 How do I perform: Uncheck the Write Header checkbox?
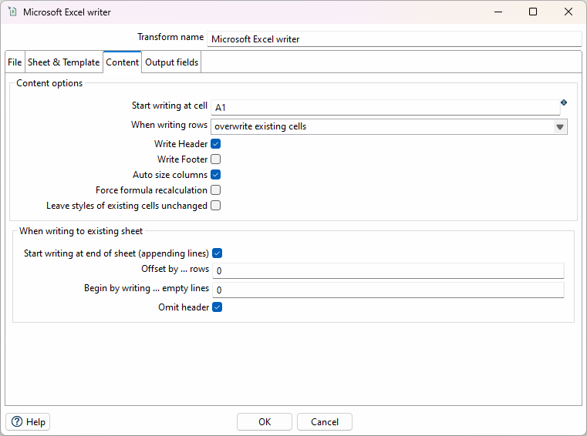[x=216, y=143]
